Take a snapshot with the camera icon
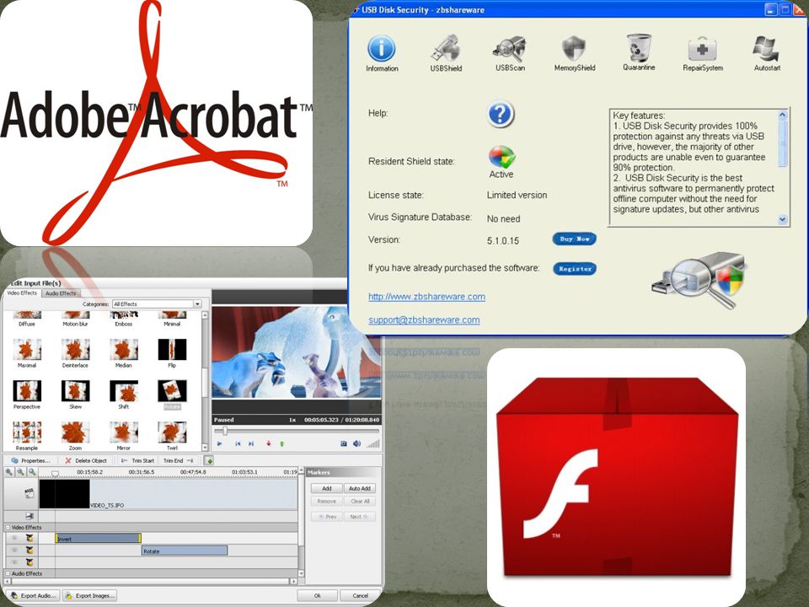 [x=344, y=443]
